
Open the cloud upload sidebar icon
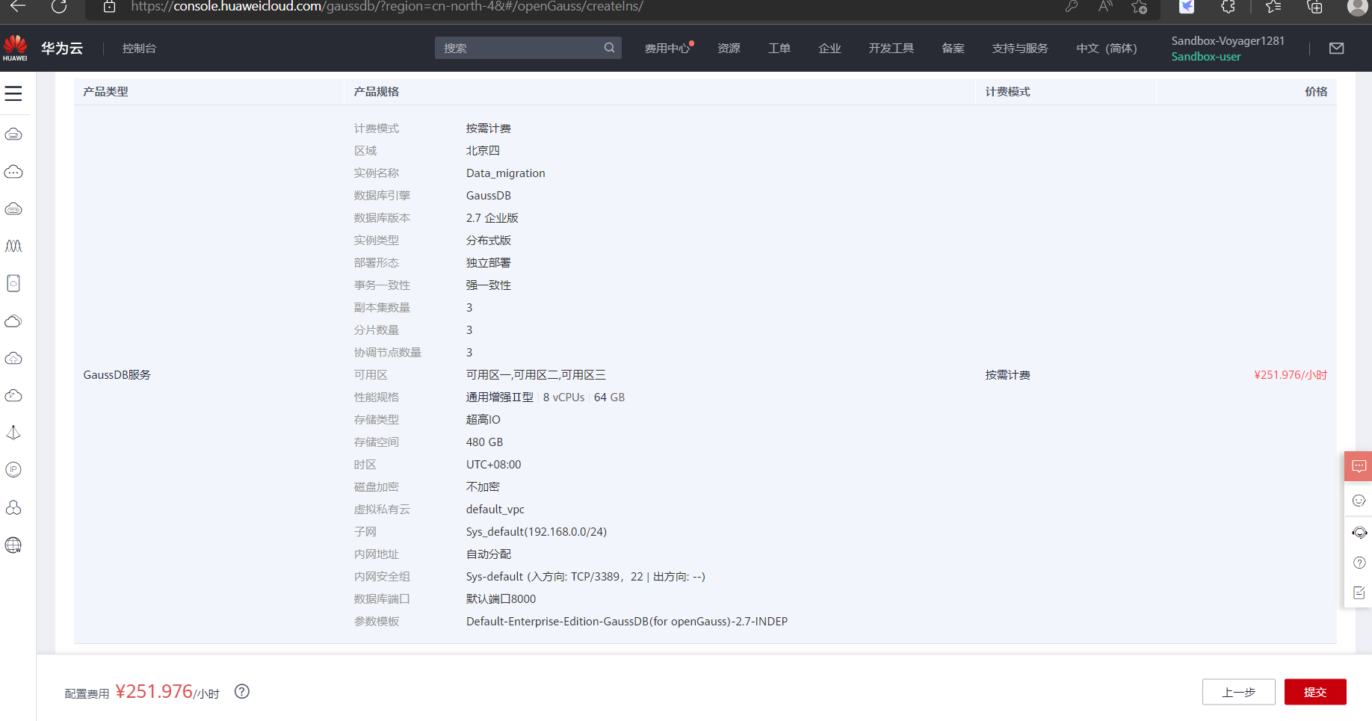13,359
